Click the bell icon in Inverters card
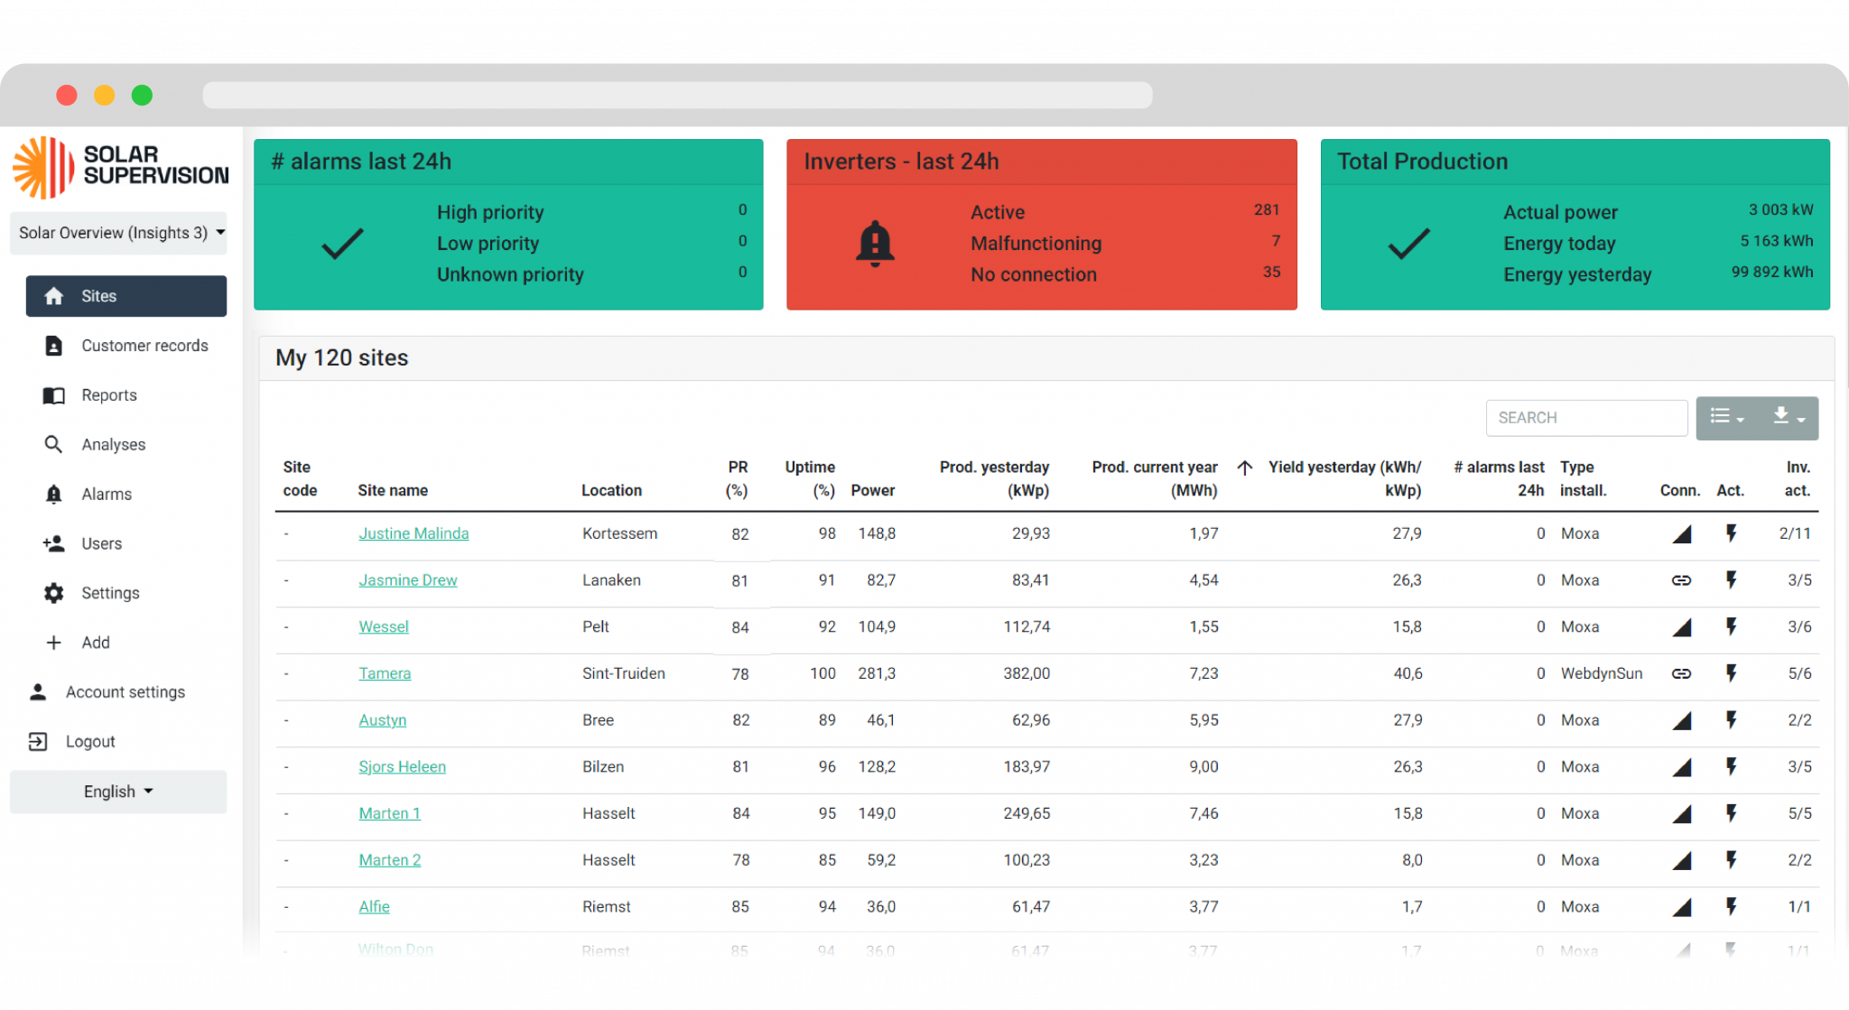The height and width of the screenshot is (1010, 1849). tap(874, 243)
